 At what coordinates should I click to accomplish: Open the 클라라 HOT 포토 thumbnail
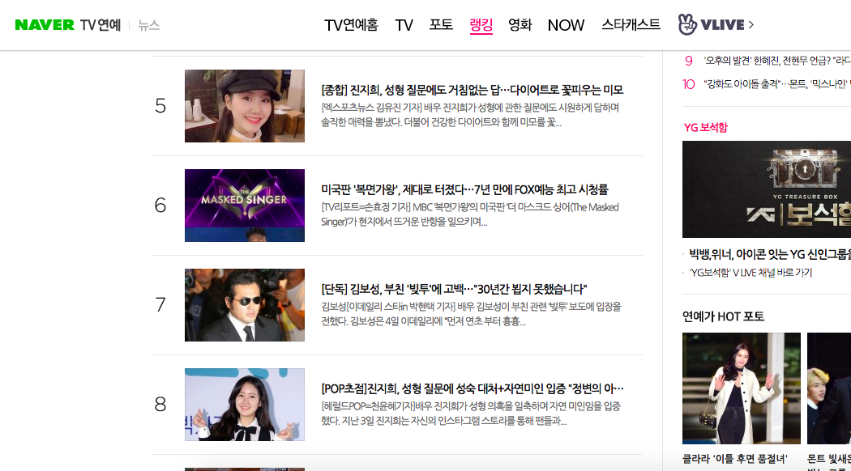742,388
